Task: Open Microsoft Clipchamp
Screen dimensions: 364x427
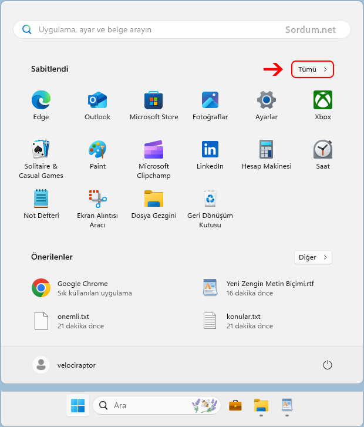Action: tap(154, 159)
